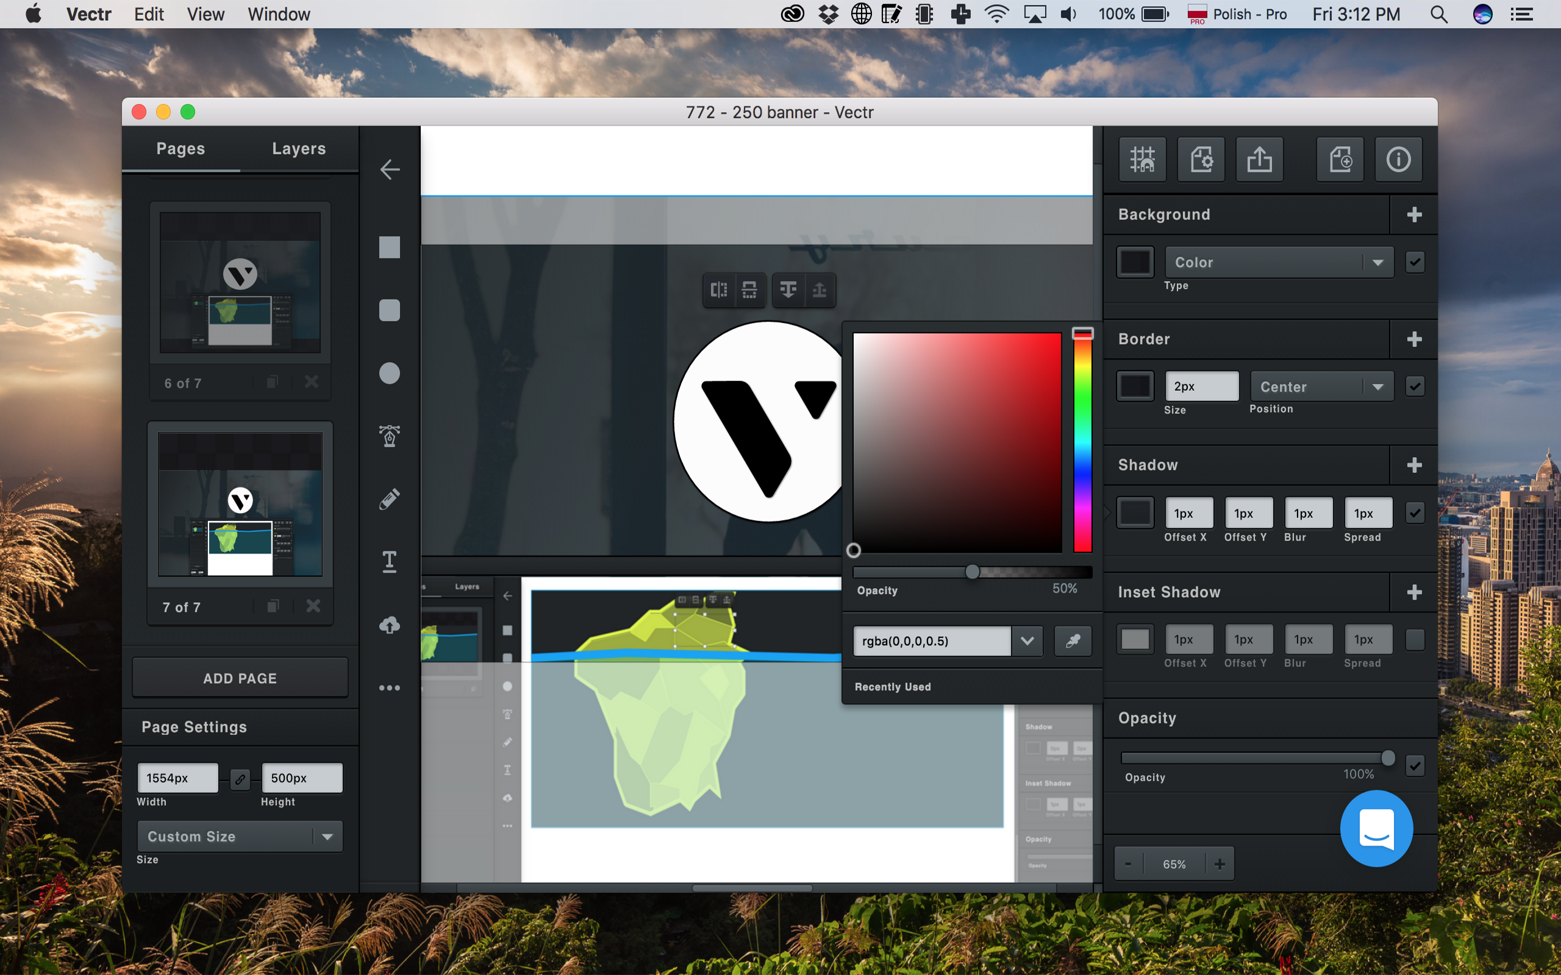Switch to the Layers tab
Screen dimensions: 1561x975
(298, 147)
